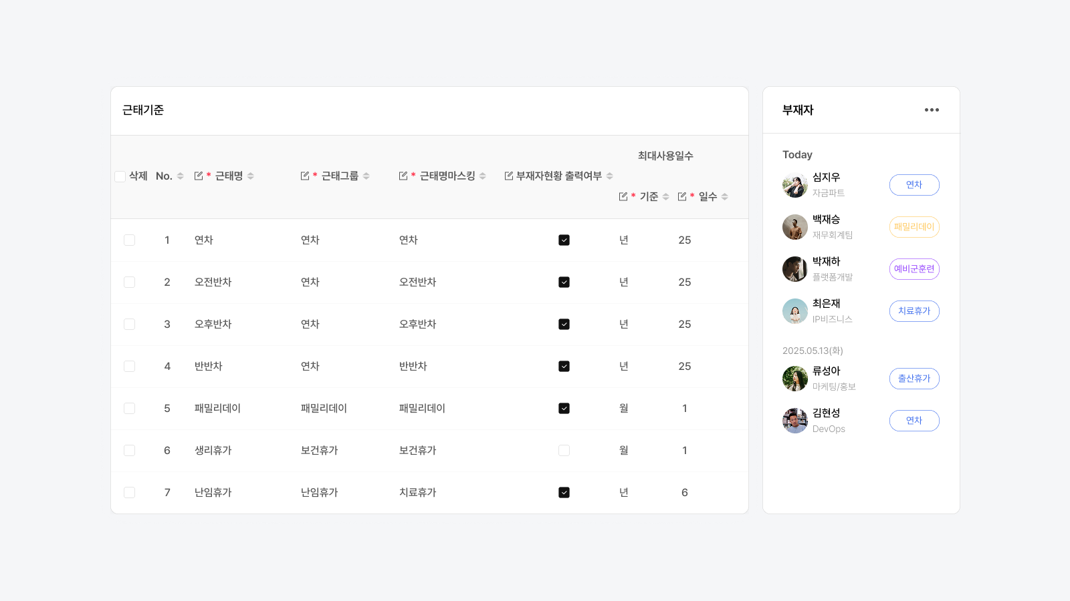Click the edit icon next to 근태명 header

(x=199, y=176)
